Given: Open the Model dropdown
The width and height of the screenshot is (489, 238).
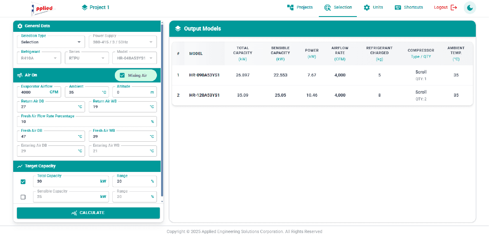Looking at the screenshot, I should [135, 58].
